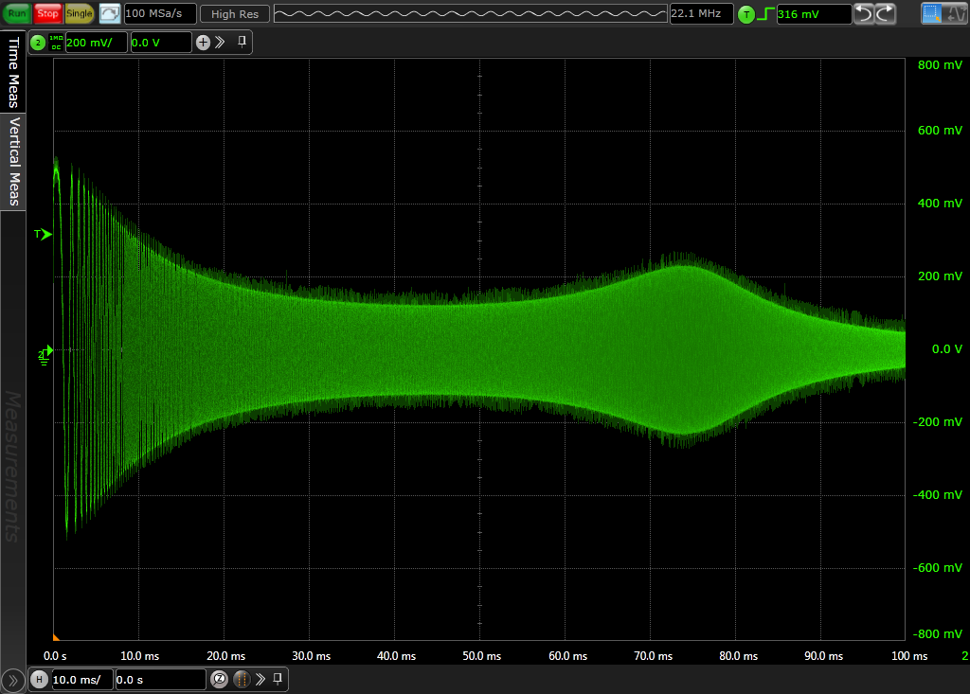Click the Measurements side panel label
Image resolution: width=970 pixels, height=694 pixels.
pos(13,467)
